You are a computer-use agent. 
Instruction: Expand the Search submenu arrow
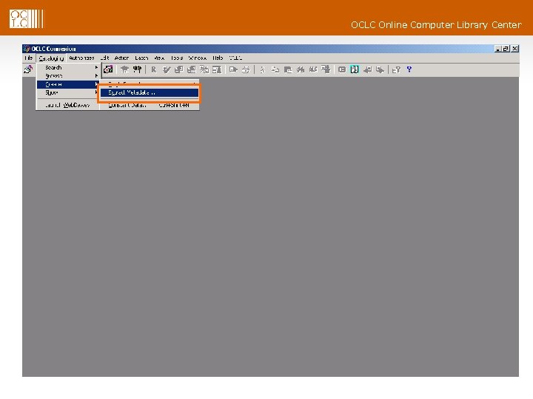tap(96, 67)
